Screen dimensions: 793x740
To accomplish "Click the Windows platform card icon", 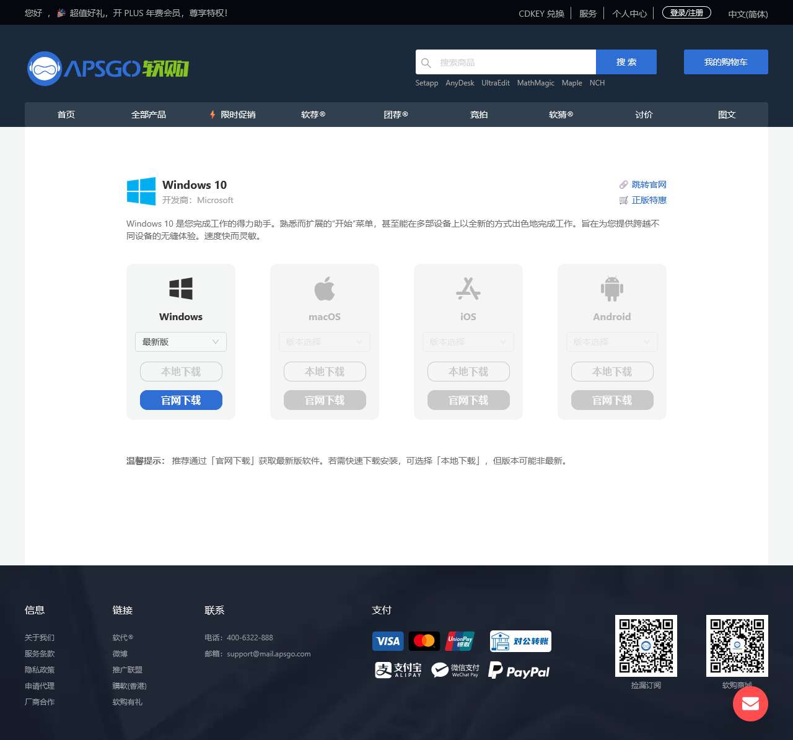I will point(181,289).
